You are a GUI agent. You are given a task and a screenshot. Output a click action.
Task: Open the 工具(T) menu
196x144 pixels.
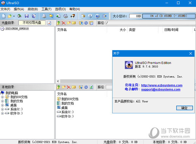(x=46, y=9)
